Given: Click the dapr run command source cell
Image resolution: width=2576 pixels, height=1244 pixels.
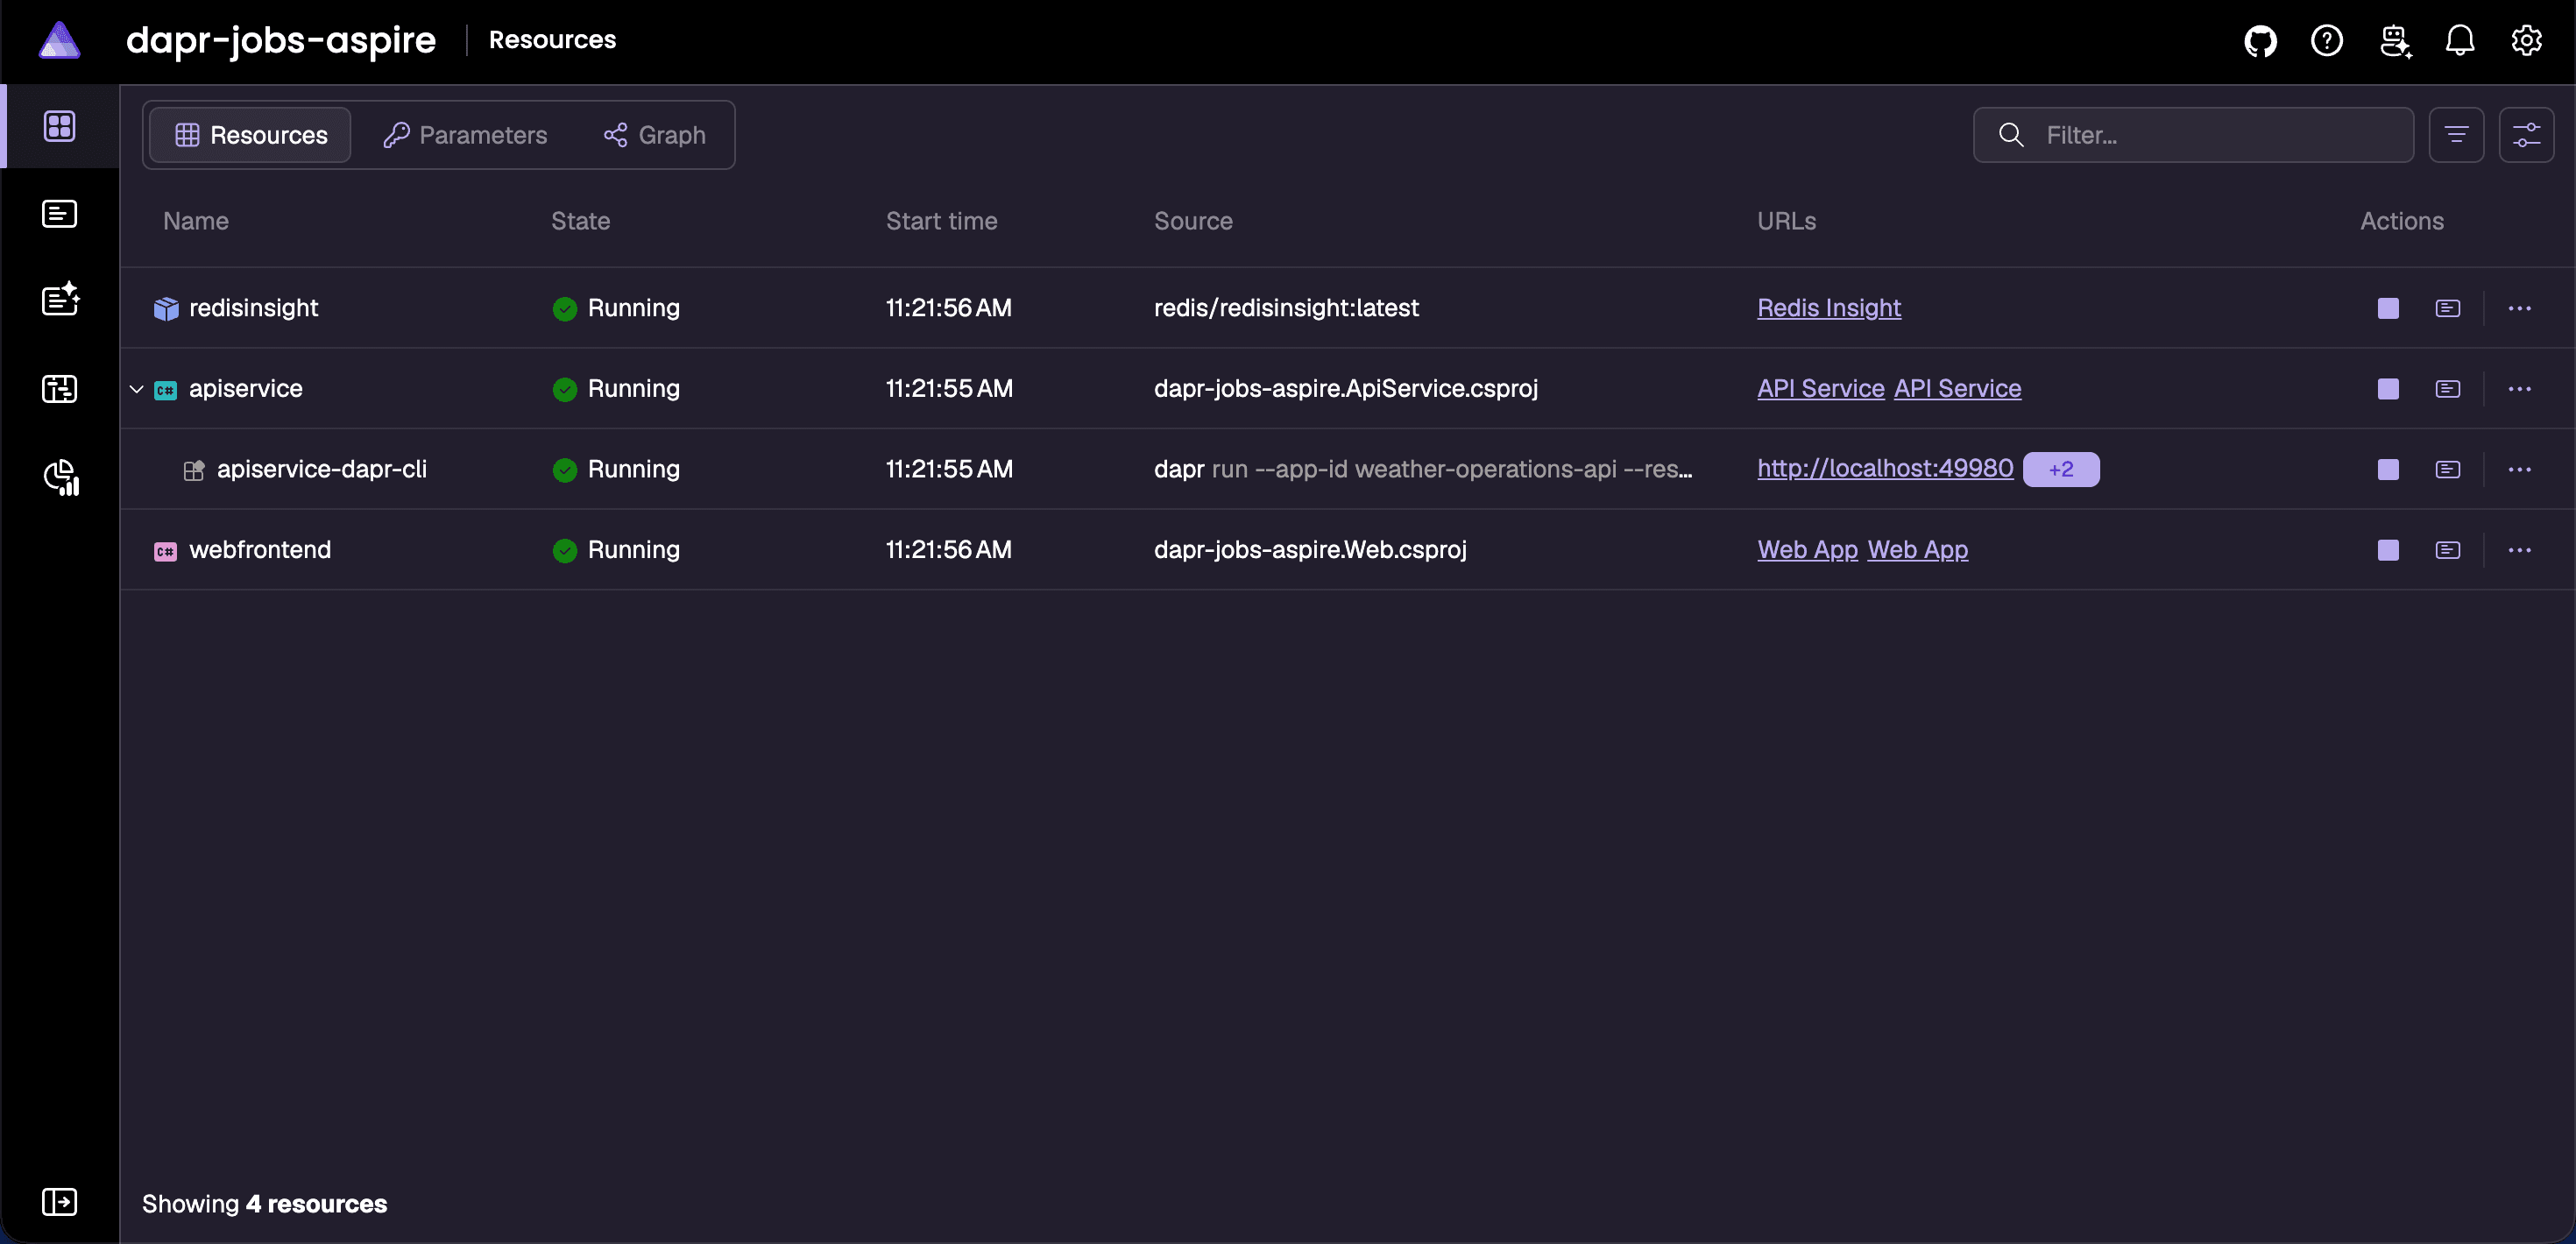Looking at the screenshot, I should point(1423,469).
